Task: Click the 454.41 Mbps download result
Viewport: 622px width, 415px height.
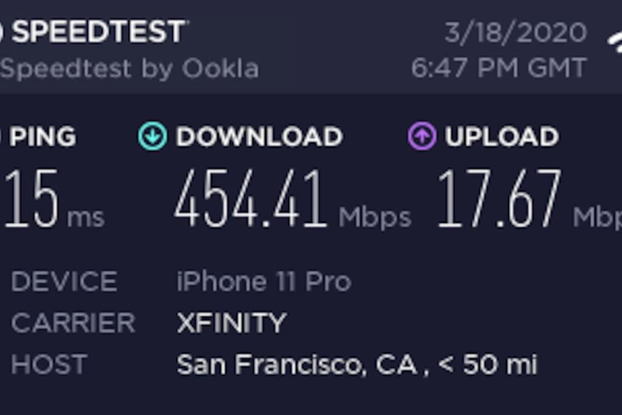Action: tap(293, 199)
